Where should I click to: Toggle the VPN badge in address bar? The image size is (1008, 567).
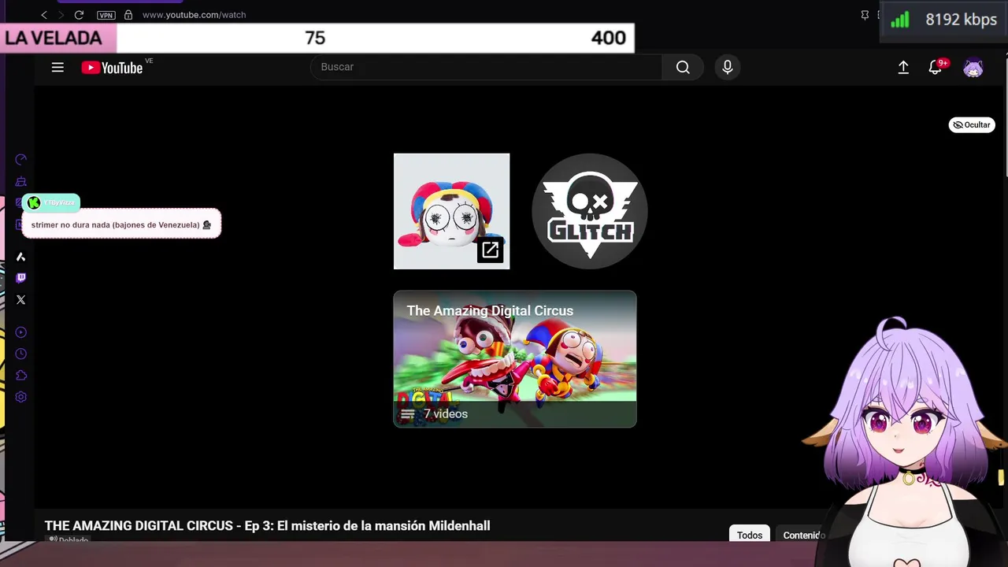pyautogui.click(x=106, y=15)
